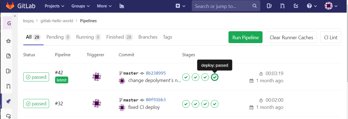The width and height of the screenshot is (348, 119).
Task: Open commit message change depolyment's n…
Action: 154,81
